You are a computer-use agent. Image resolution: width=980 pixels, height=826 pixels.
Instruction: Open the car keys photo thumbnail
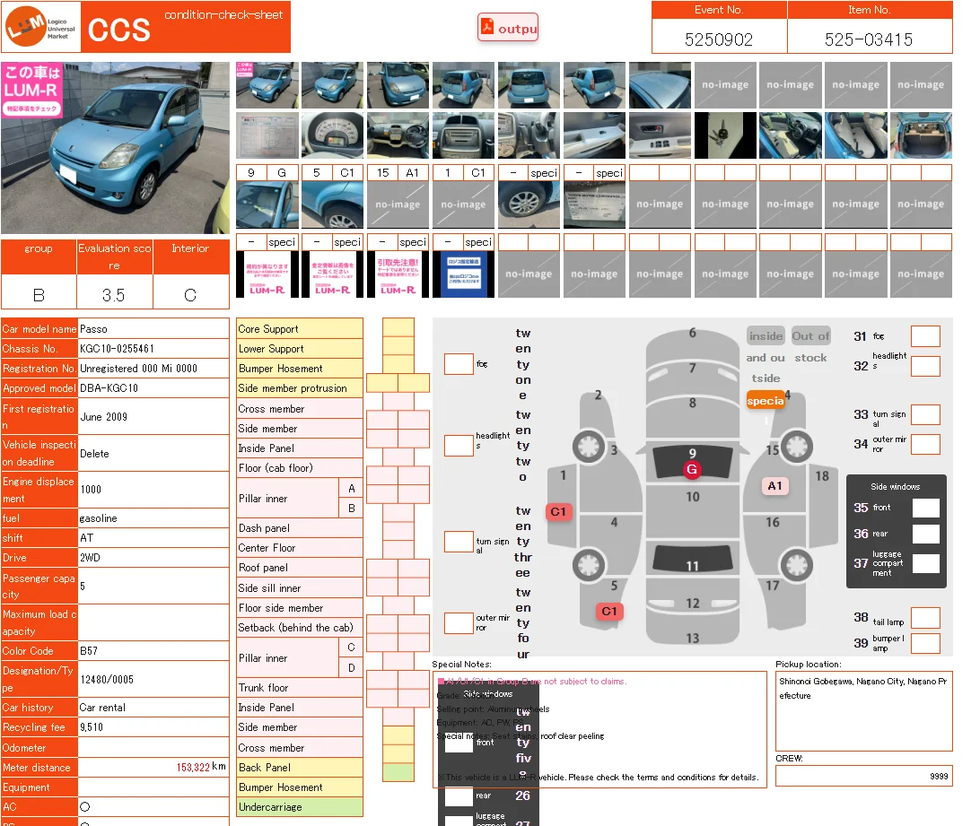coord(725,135)
